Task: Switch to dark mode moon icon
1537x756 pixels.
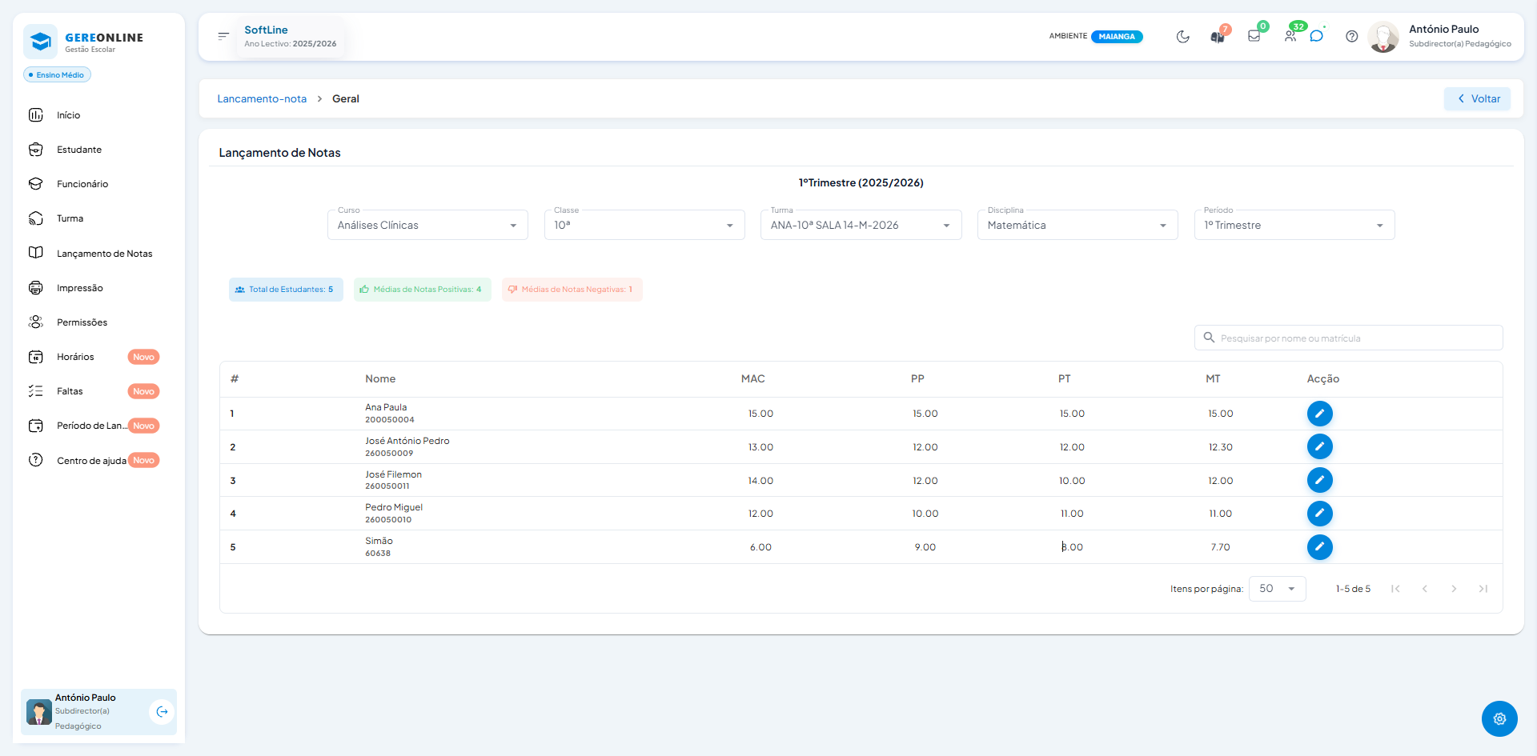Action: click(1182, 36)
